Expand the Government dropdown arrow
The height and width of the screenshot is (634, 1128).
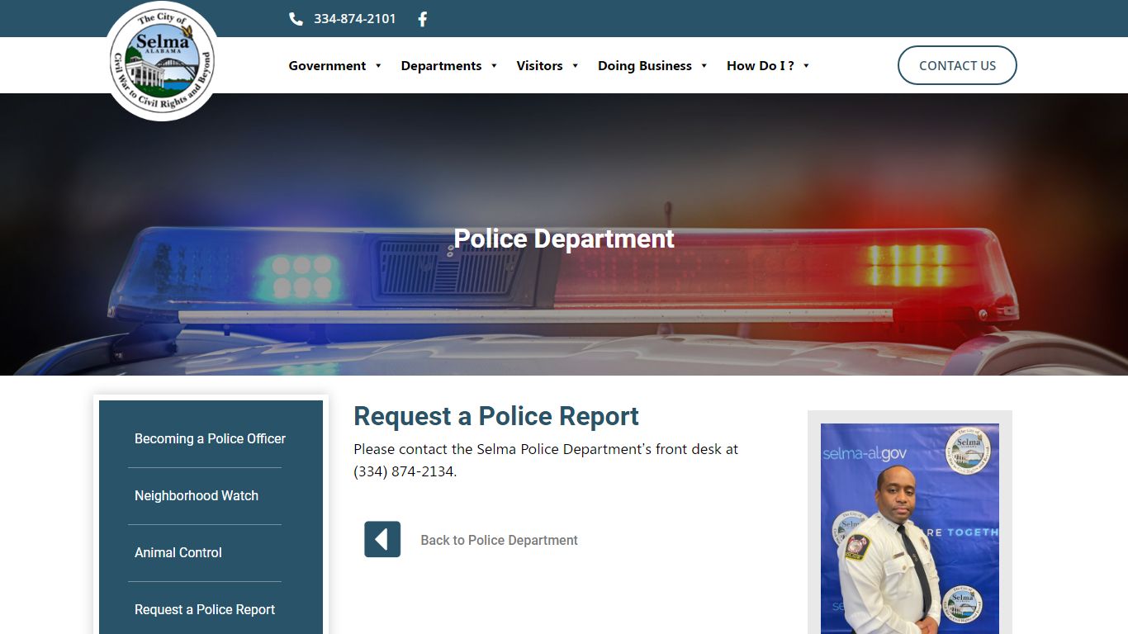pos(378,66)
